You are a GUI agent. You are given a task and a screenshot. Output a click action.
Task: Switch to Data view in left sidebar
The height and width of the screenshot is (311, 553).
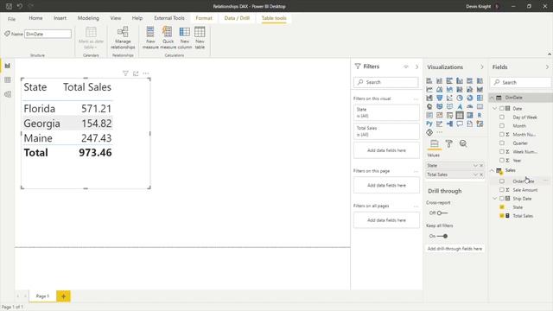(8, 80)
